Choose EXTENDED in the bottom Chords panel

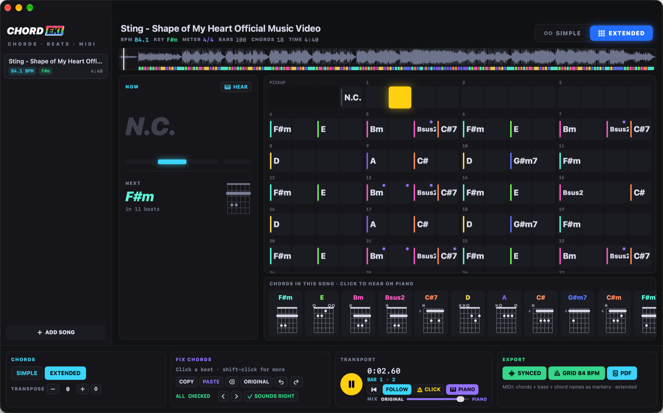(65, 373)
